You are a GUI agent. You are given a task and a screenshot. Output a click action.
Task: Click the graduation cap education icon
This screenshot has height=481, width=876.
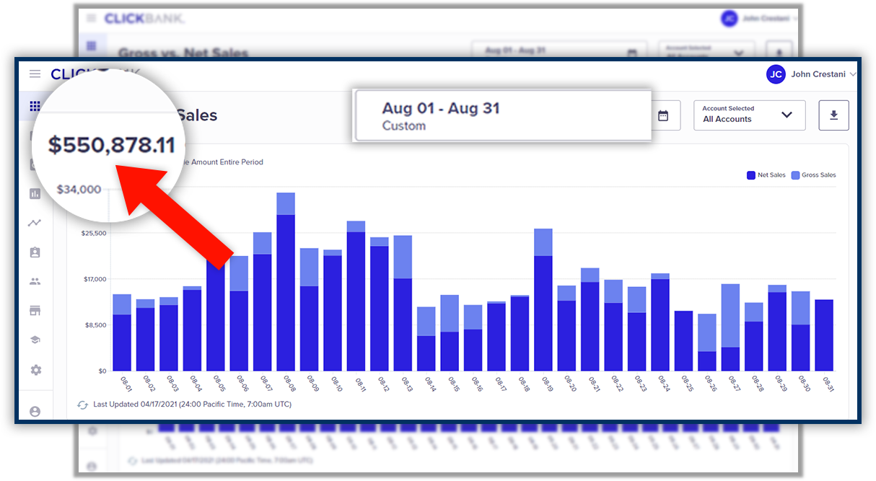click(x=35, y=340)
